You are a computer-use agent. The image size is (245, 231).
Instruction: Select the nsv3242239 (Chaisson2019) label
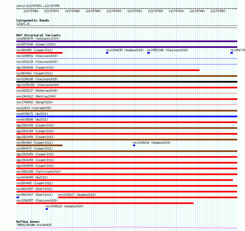coord(37,62)
